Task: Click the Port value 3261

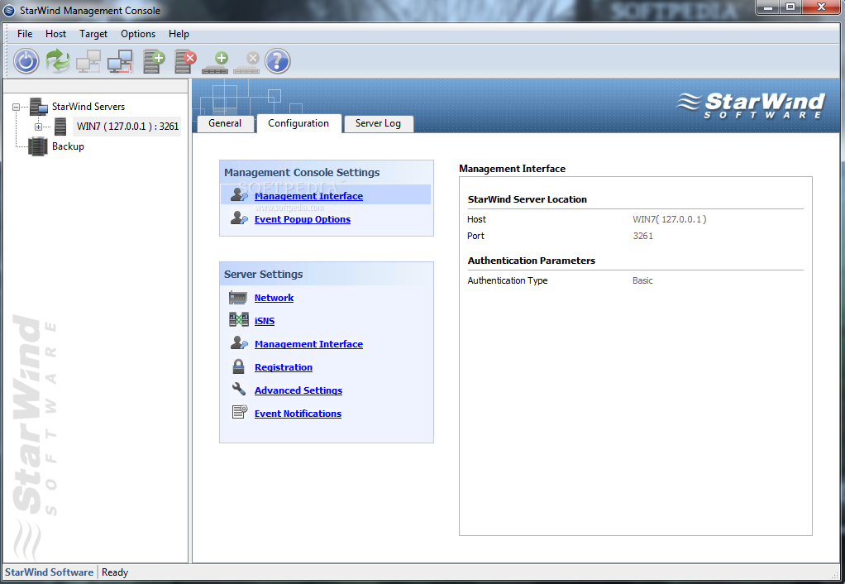Action: pyautogui.click(x=643, y=237)
